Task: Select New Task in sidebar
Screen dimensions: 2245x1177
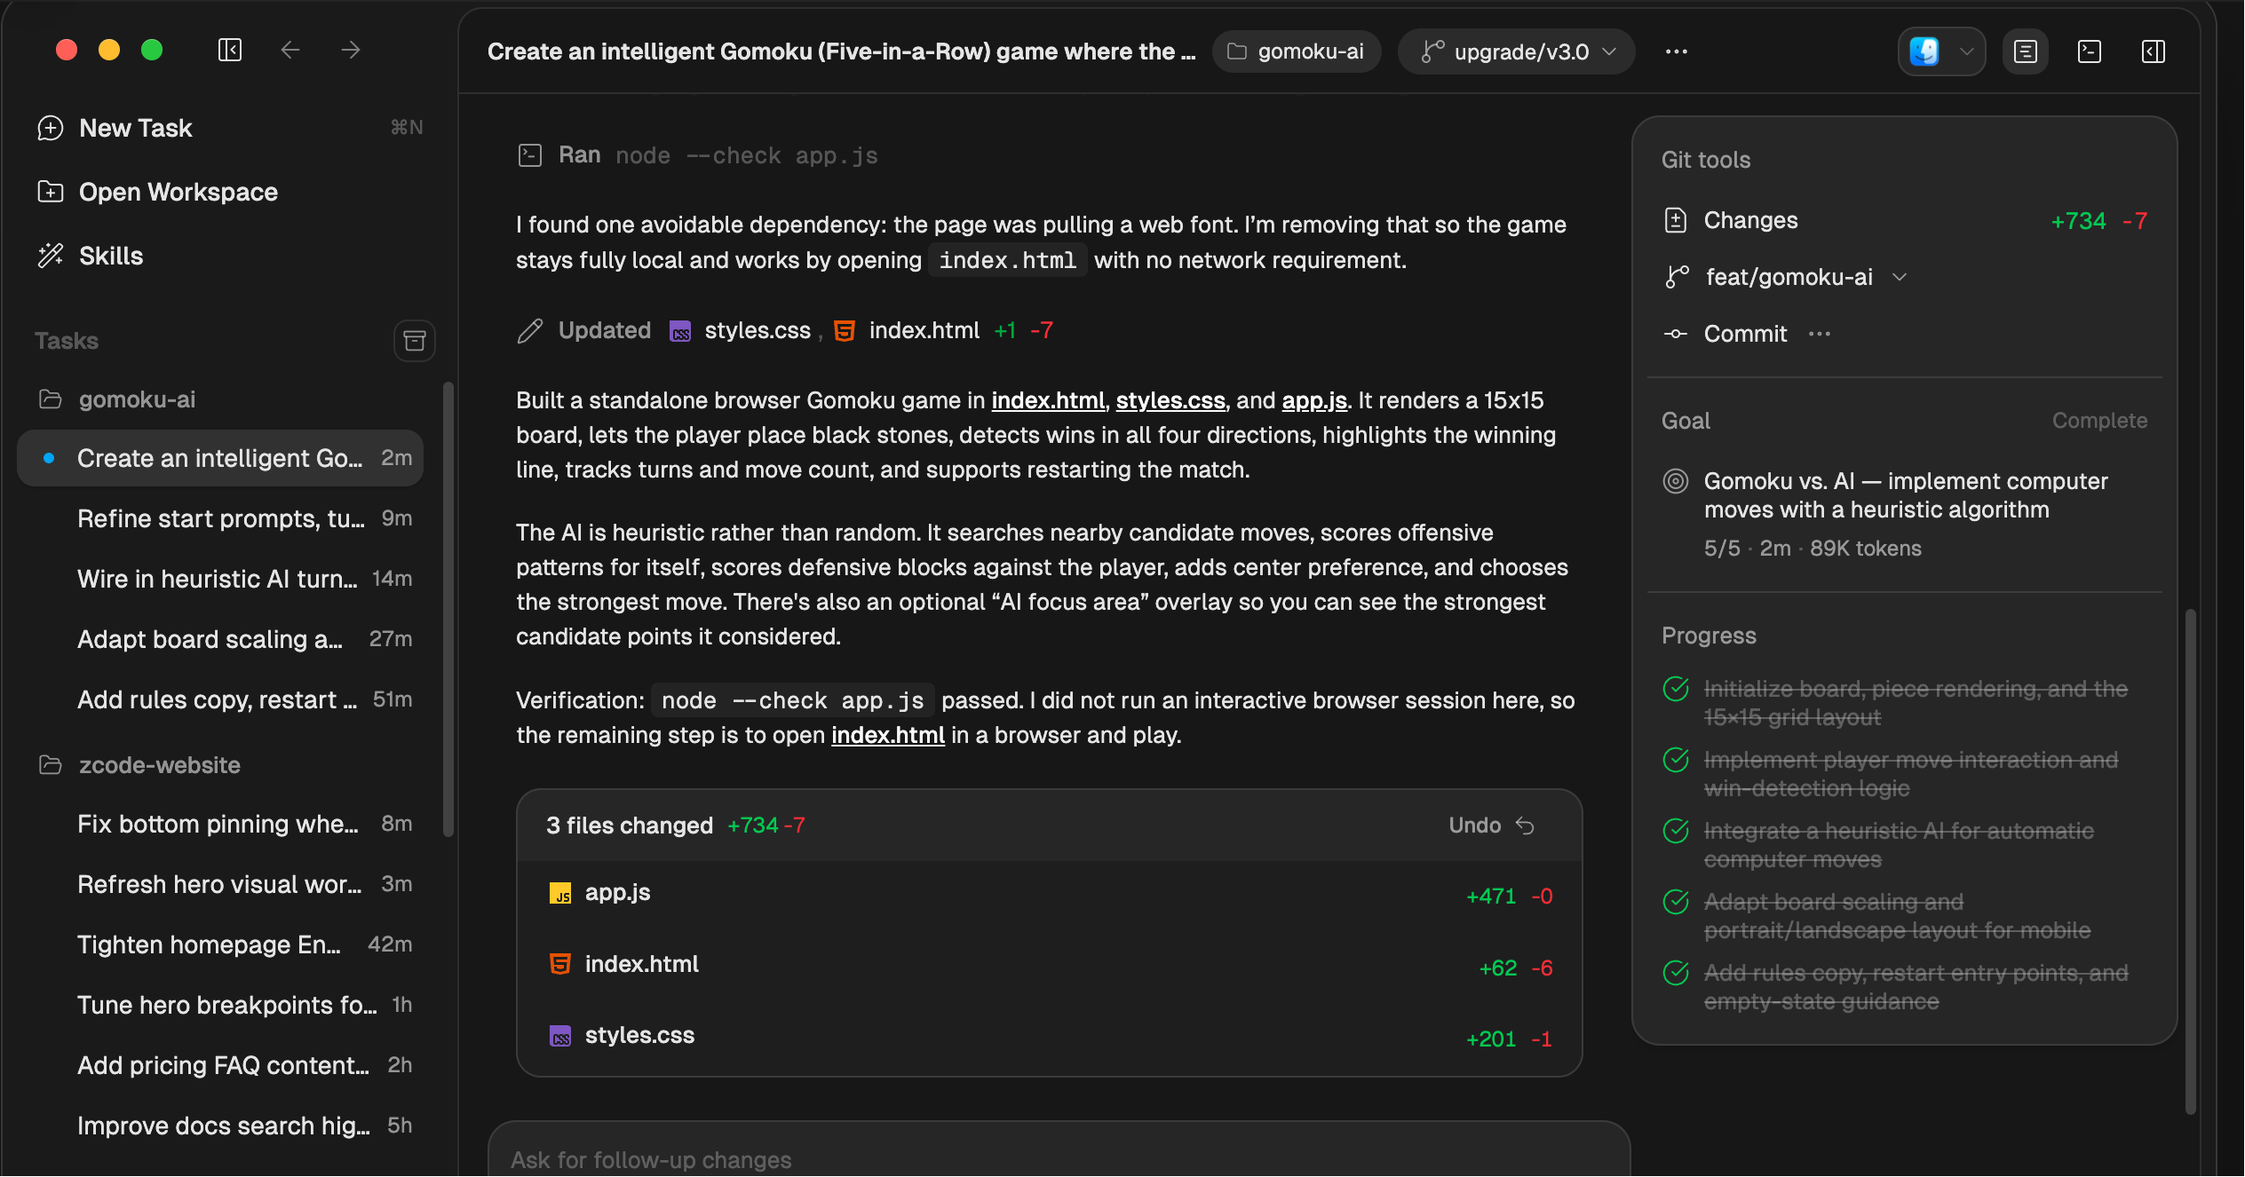Action: click(230, 128)
